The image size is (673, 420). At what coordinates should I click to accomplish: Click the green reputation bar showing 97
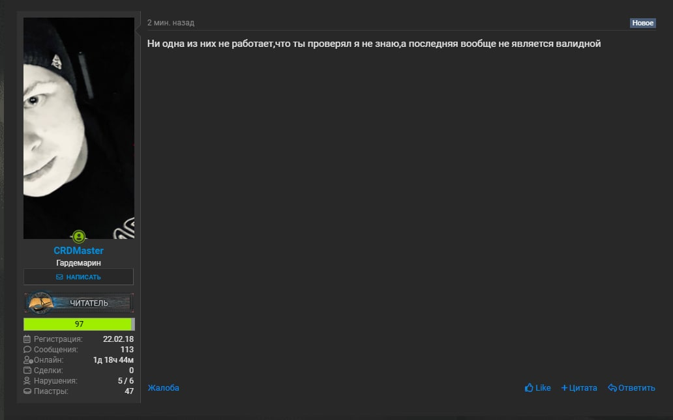point(79,324)
